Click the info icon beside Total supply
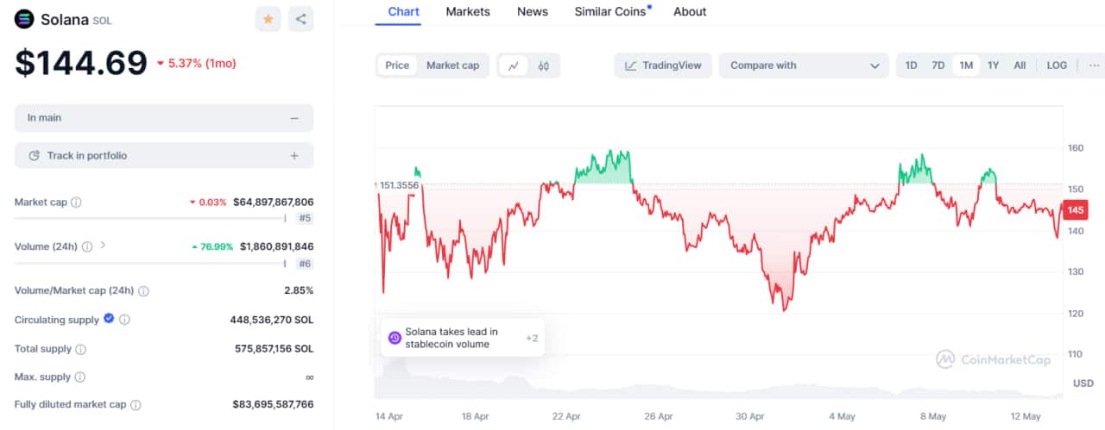Screen dimensions: 1105x430 (x=80, y=350)
